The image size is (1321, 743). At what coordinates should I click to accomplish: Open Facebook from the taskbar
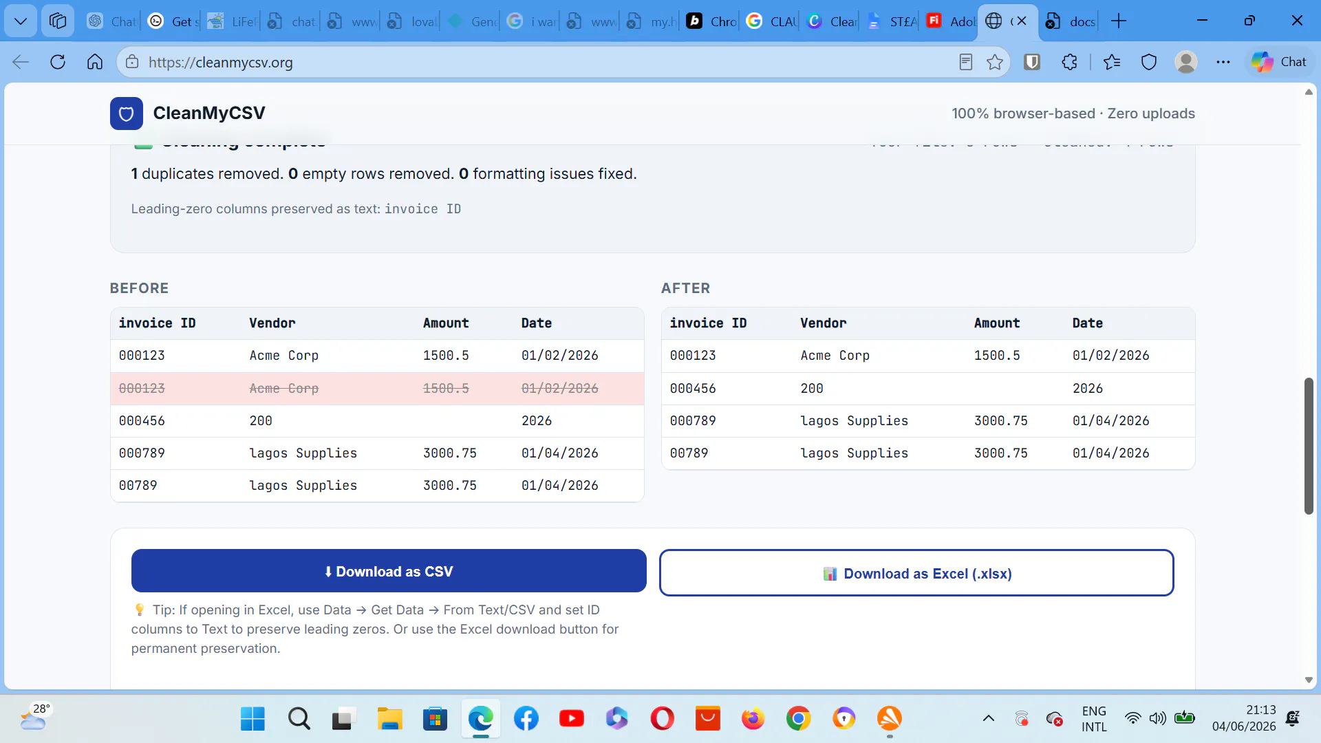526,719
